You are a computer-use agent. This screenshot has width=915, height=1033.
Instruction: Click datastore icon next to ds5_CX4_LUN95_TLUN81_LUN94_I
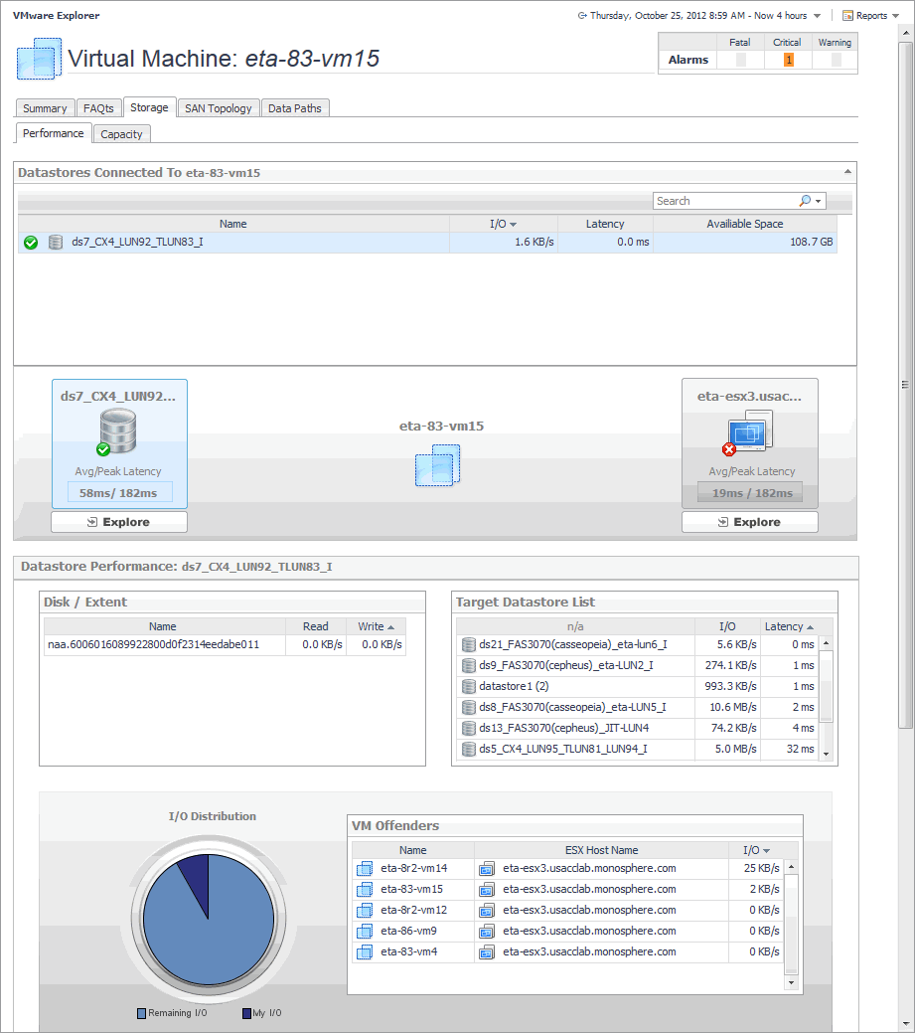pyautogui.click(x=469, y=749)
